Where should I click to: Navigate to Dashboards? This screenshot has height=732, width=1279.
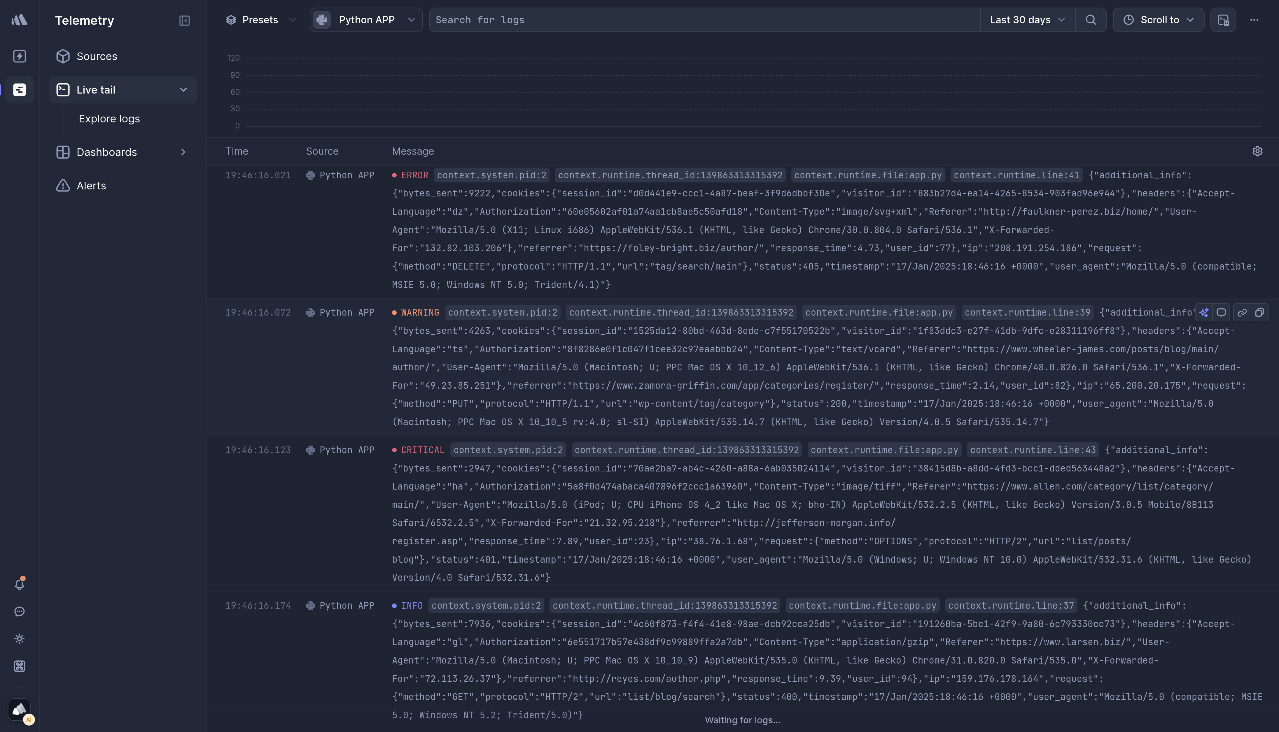pyautogui.click(x=106, y=152)
